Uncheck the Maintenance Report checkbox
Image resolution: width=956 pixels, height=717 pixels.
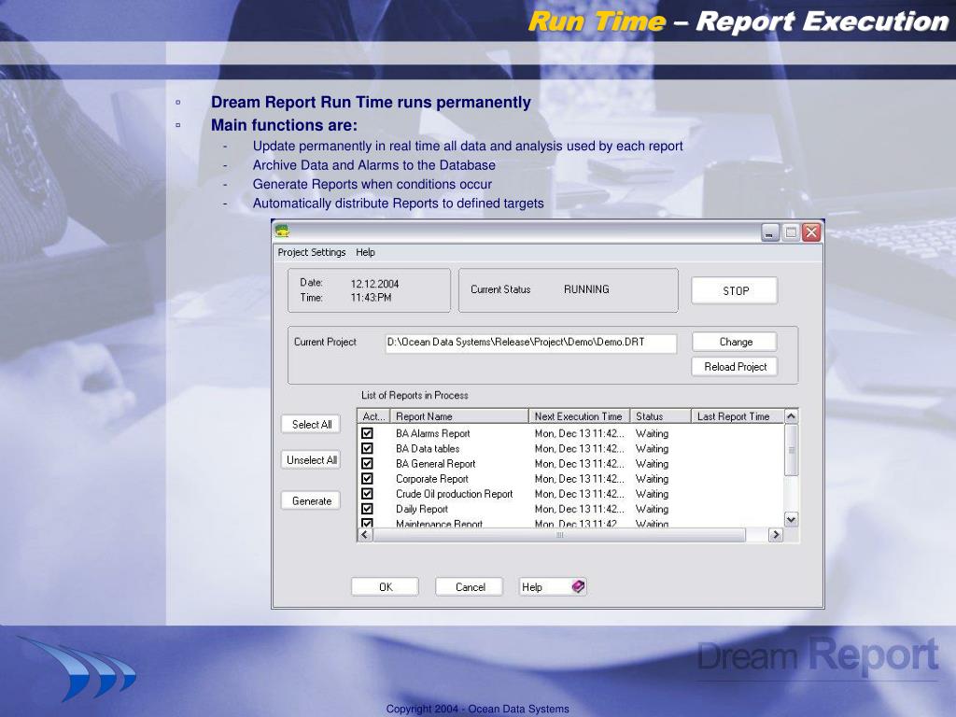(367, 523)
